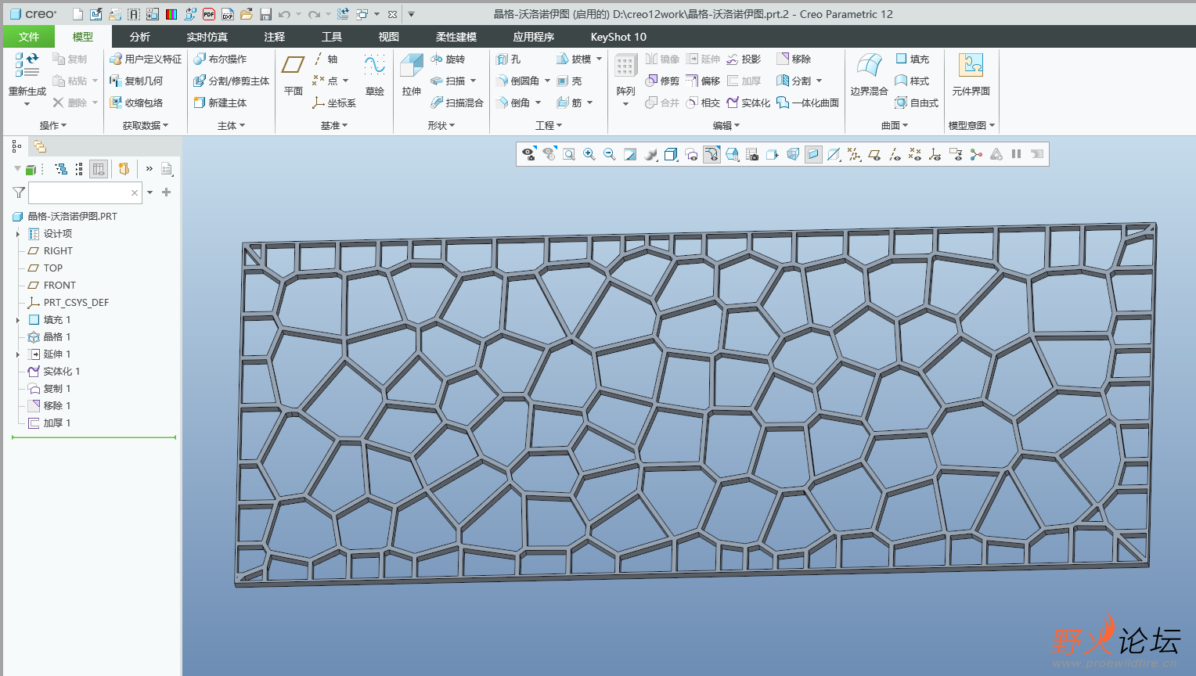This screenshot has height=676, width=1196.
Task: Toggle datum axis display in graphics toolbar
Action: 895,155
